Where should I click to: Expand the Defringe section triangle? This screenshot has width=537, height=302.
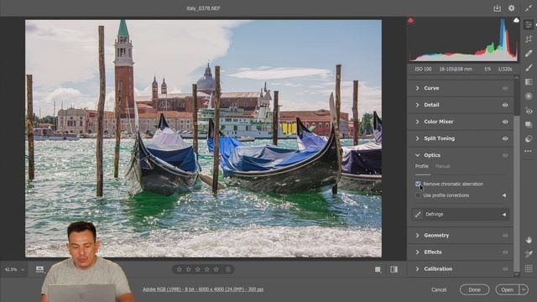(x=504, y=215)
